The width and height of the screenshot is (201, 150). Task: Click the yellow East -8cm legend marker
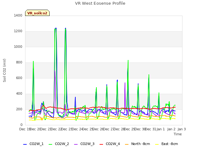[x=157, y=144]
